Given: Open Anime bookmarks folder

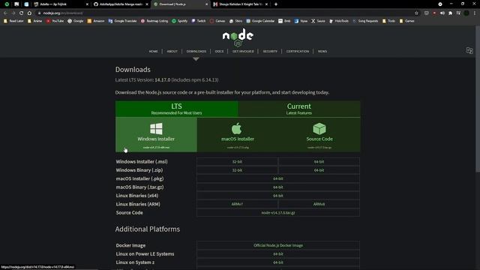Looking at the screenshot, I should tap(35, 21).
